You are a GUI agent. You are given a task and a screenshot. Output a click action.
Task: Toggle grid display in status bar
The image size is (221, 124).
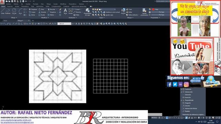click(x=160, y=118)
